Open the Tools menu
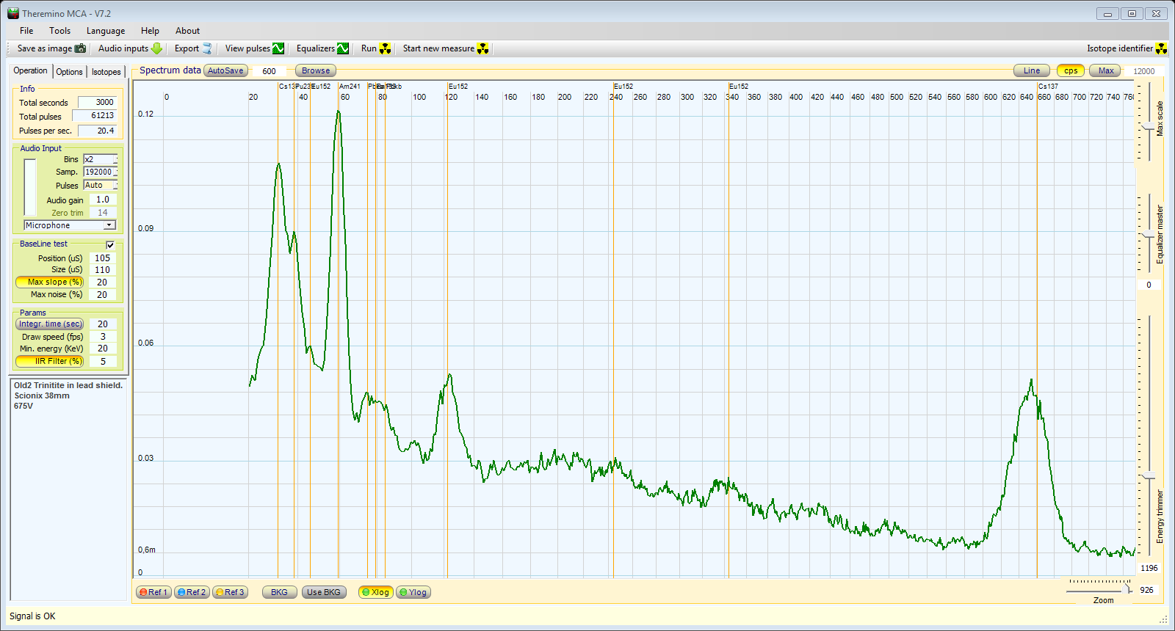 (59, 31)
